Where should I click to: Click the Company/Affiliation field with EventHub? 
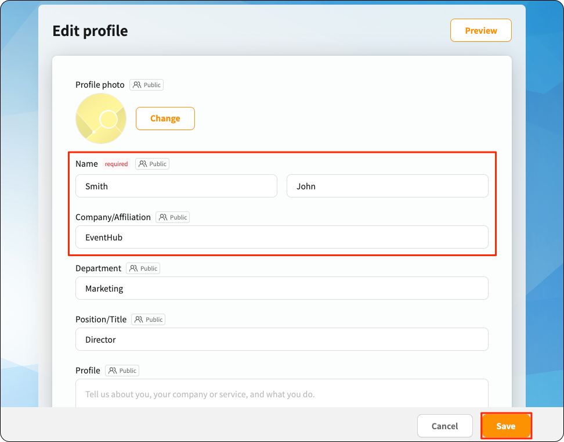[282, 237]
